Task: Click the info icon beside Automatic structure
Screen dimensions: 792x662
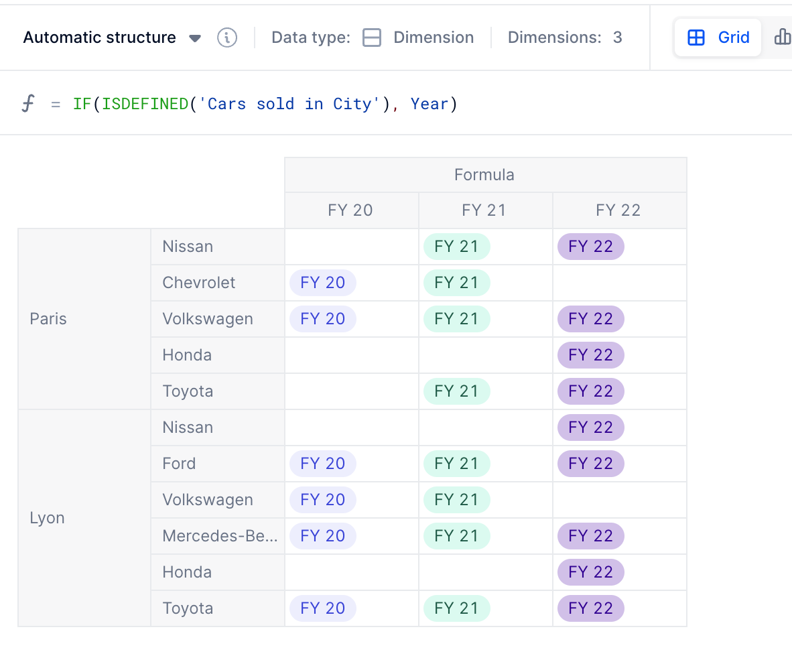Action: coord(226,38)
